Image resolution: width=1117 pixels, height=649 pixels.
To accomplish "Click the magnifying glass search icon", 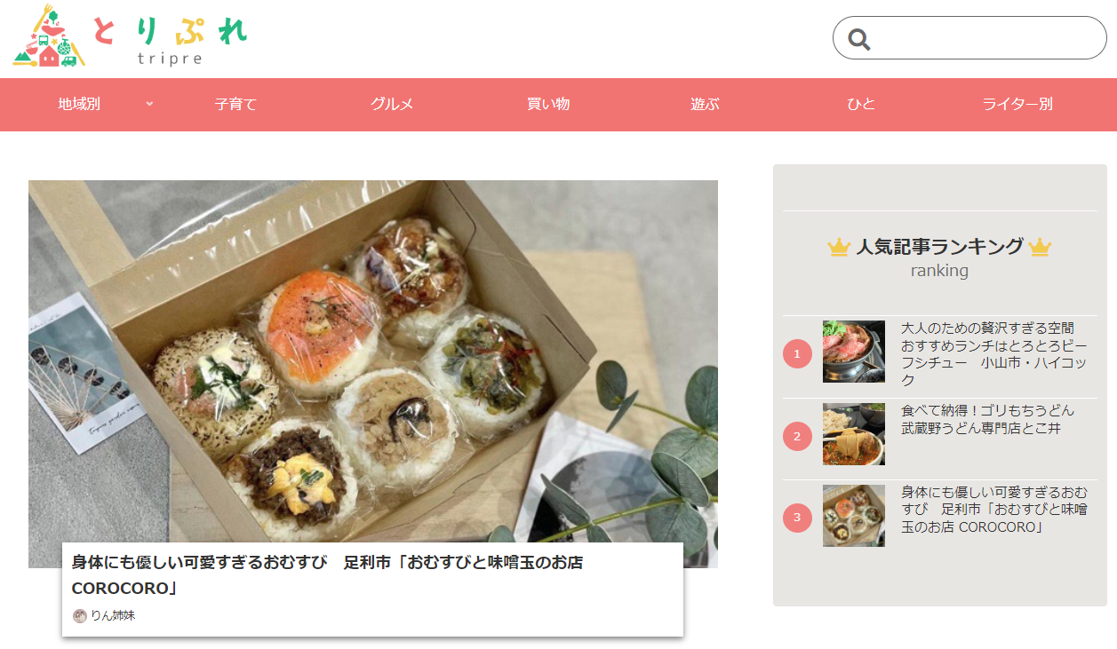I will [x=858, y=38].
